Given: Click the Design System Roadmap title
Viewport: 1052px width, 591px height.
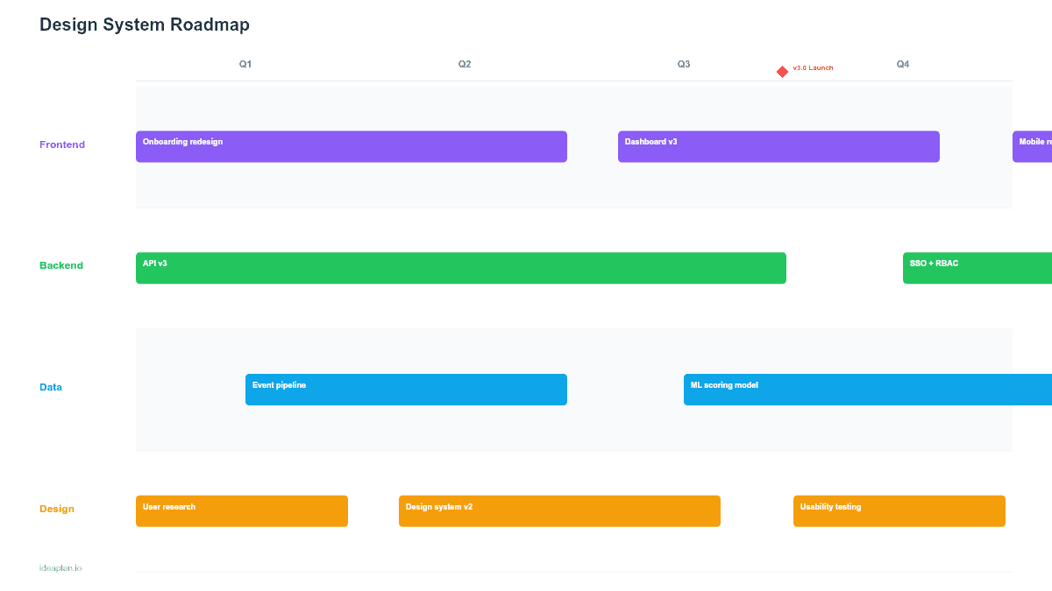Looking at the screenshot, I should [144, 25].
